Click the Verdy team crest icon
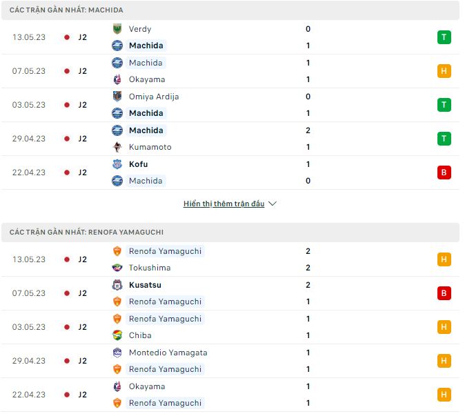 pos(117,29)
